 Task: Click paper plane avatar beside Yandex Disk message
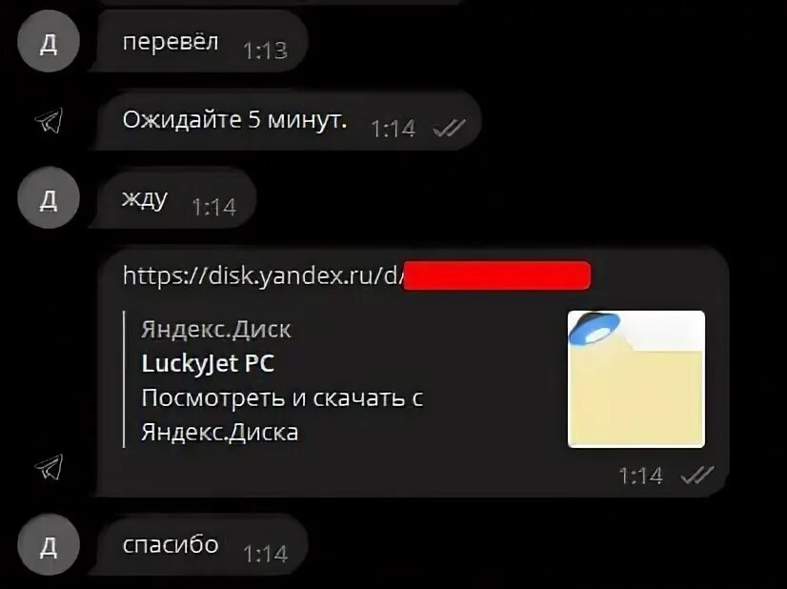coord(50,467)
